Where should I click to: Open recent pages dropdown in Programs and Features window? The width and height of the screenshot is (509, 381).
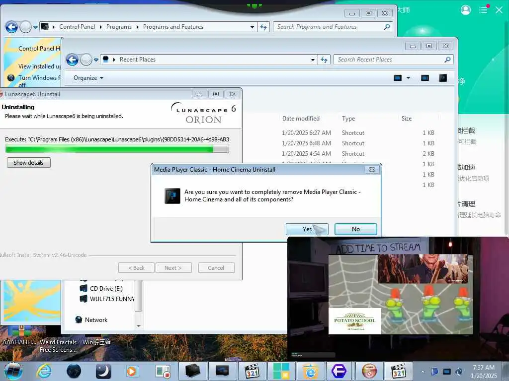(35, 27)
